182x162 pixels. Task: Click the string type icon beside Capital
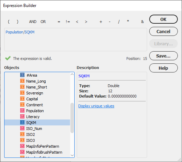(22, 99)
